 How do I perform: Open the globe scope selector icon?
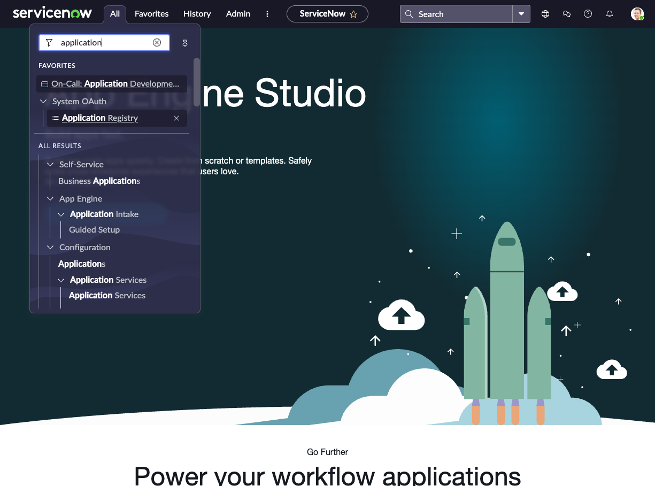point(545,14)
